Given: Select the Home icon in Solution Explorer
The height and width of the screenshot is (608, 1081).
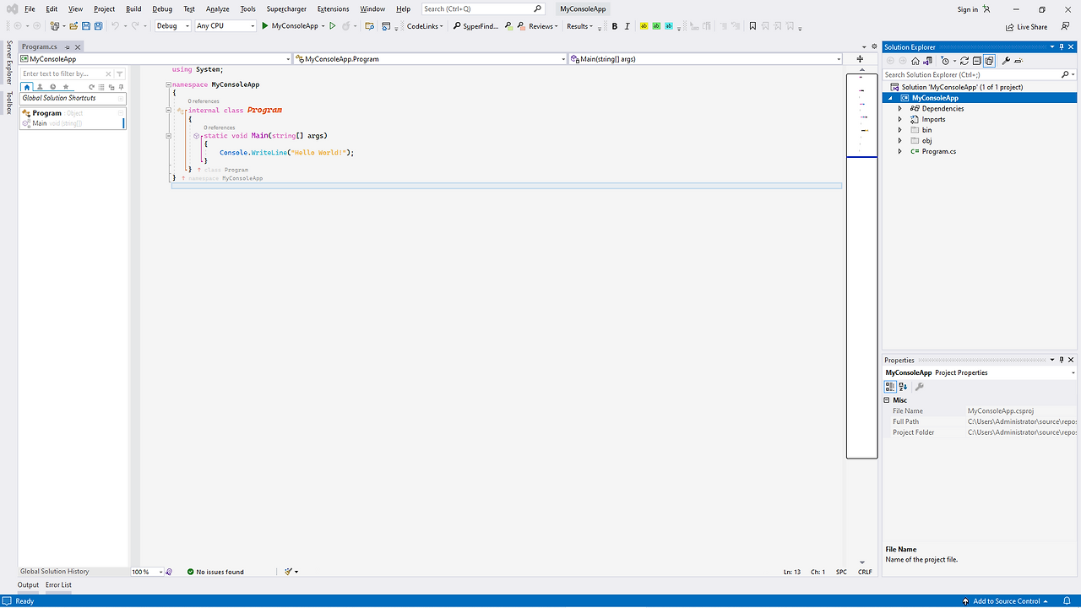Looking at the screenshot, I should (915, 61).
